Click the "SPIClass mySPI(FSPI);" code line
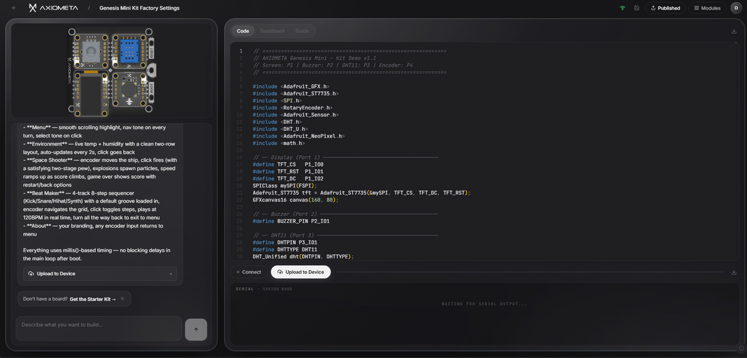Screen dimensions: 747x358 [285, 186]
